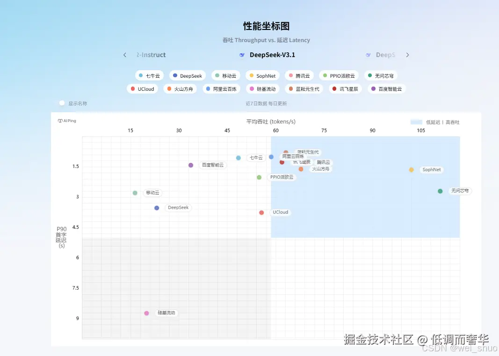Click the right arrow to view next model
Image resolution: width=499 pixels, height=356 pixels.
tap(407, 55)
